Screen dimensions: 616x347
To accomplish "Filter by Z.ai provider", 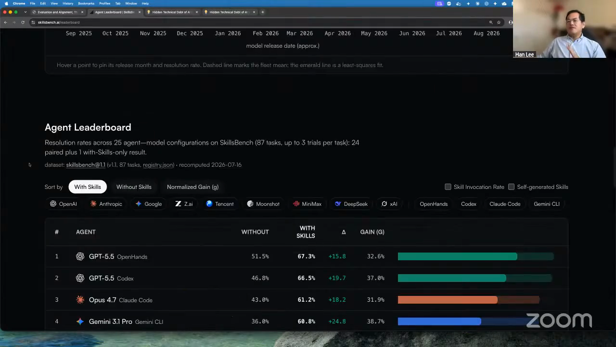I will [x=184, y=204].
